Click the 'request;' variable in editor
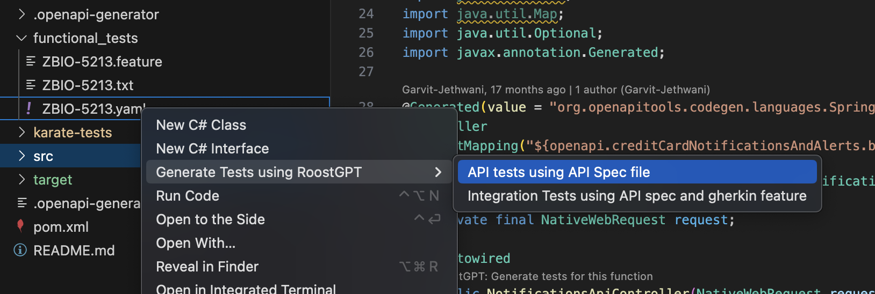 click(x=705, y=220)
